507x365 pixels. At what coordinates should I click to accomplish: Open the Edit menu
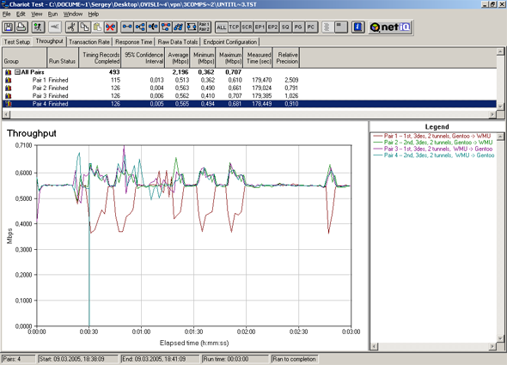21,15
